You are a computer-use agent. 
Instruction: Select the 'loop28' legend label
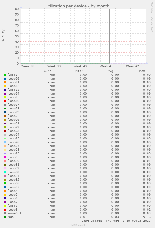coord(14,150)
